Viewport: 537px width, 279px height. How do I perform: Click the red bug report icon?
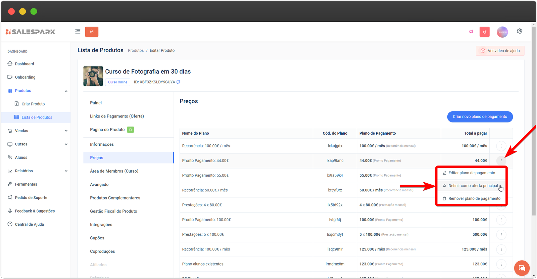484,32
